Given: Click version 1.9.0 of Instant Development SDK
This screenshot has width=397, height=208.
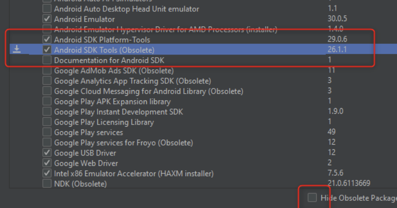Looking at the screenshot, I should (x=336, y=111).
